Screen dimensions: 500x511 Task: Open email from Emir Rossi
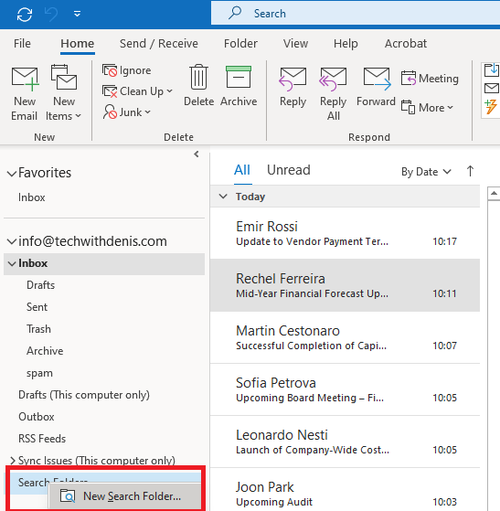[345, 233]
